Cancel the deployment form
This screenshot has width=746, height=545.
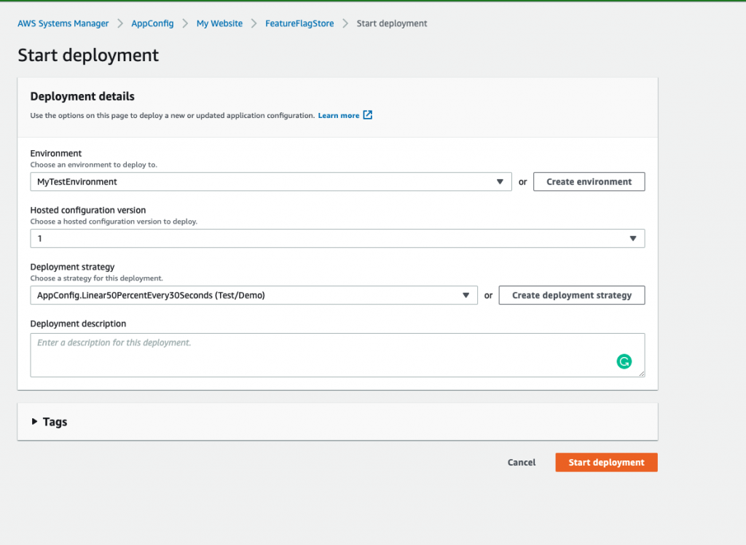[522, 462]
